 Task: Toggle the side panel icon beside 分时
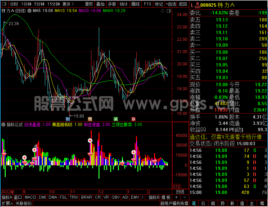pyautogui.click(x=4, y=4)
